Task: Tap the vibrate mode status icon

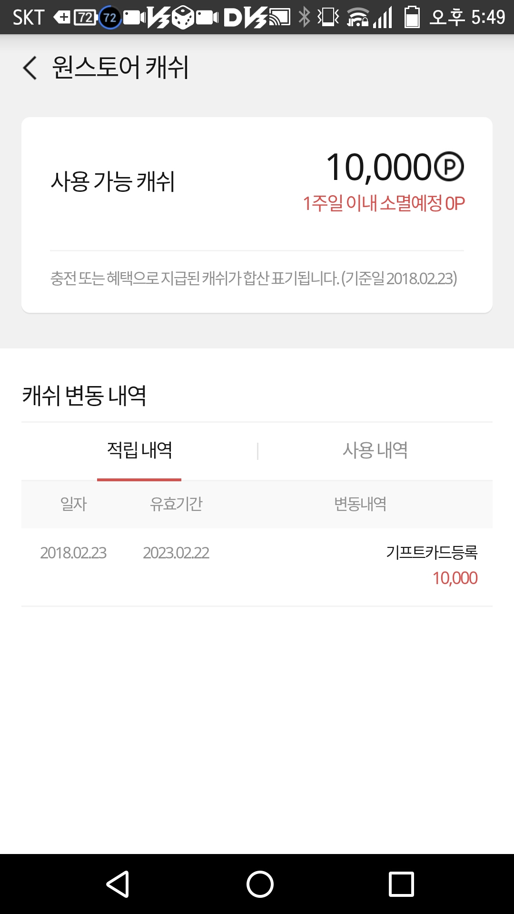Action: point(328,18)
